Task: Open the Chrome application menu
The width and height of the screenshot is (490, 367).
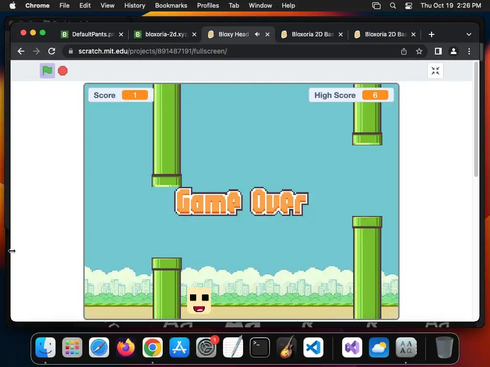Action: [x=37, y=6]
